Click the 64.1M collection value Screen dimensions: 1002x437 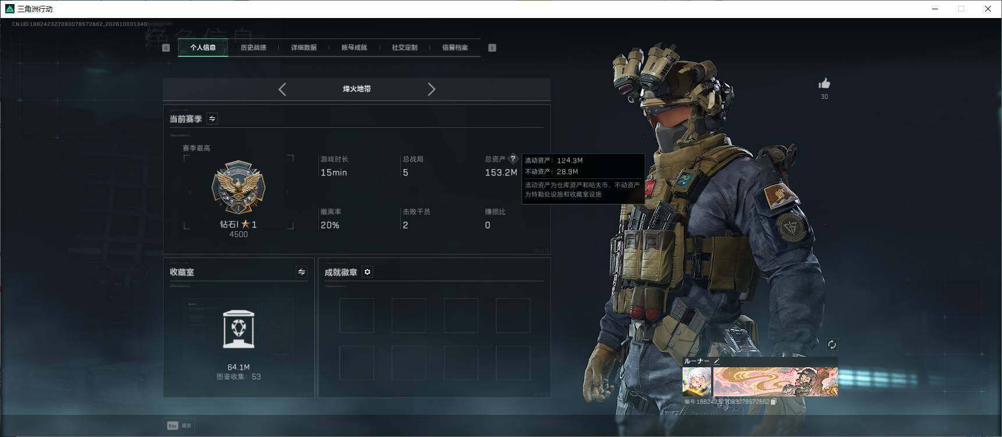coord(239,367)
